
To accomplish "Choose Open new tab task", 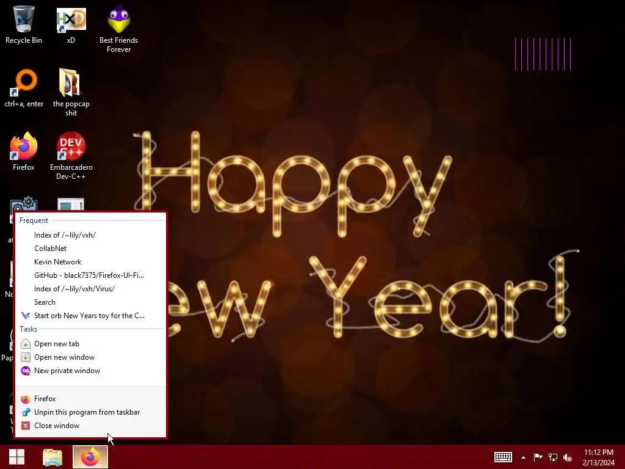I will coord(90,344).
